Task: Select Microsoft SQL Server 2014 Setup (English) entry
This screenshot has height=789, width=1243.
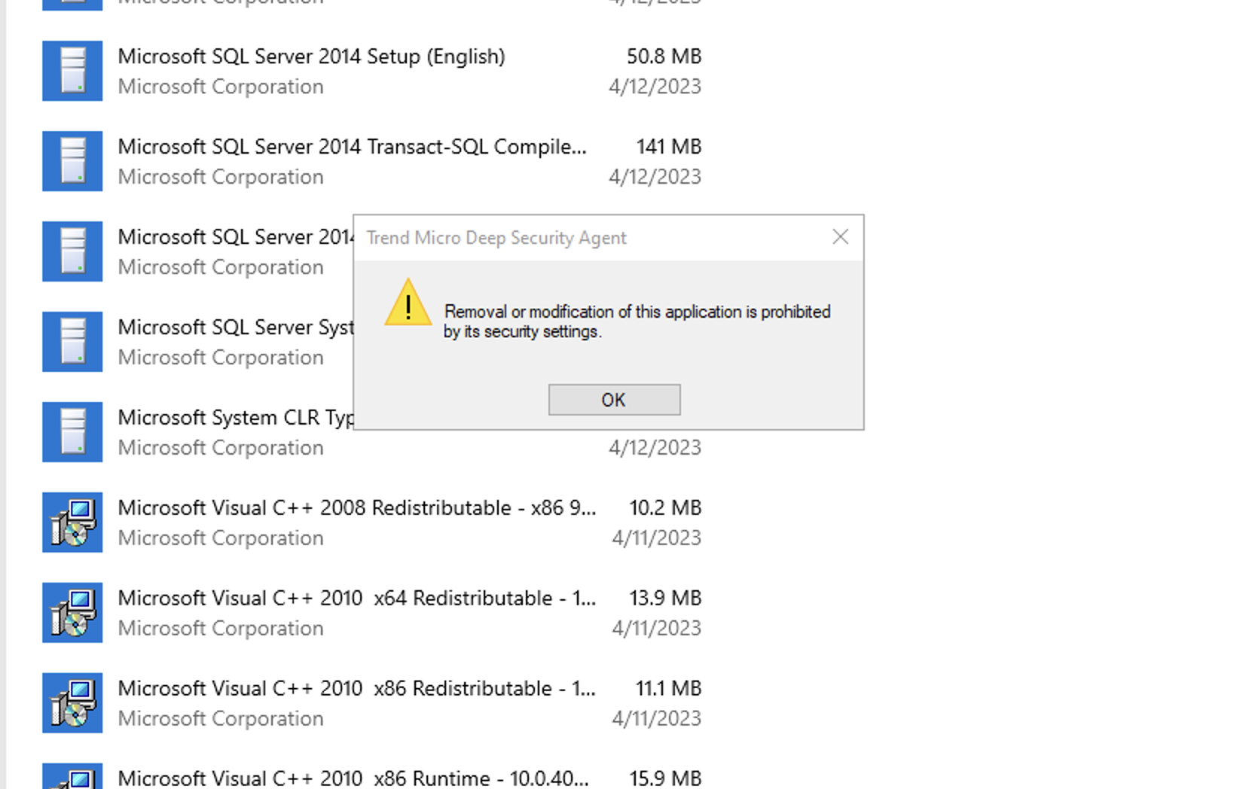Action: (x=372, y=71)
